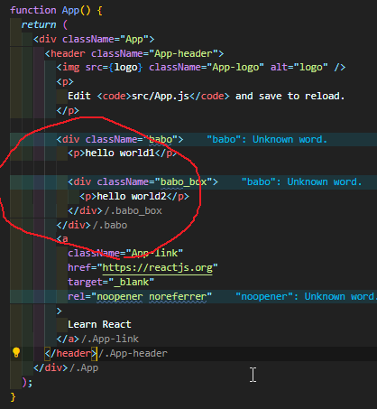Click the "return (" line
Image resolution: width=377 pixels, height=409 pixels.
pos(44,24)
